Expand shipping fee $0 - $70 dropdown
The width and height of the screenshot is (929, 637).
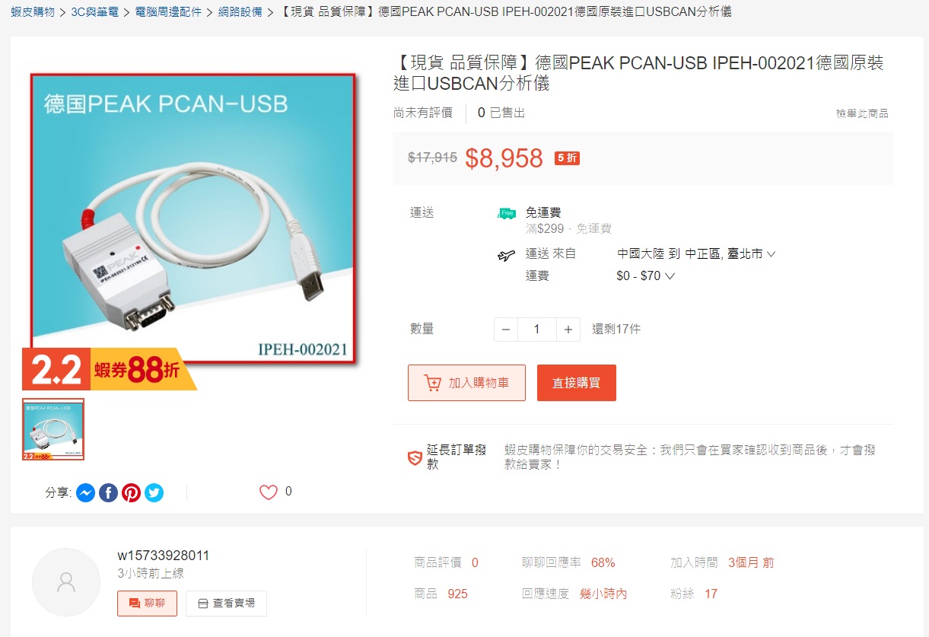click(646, 276)
